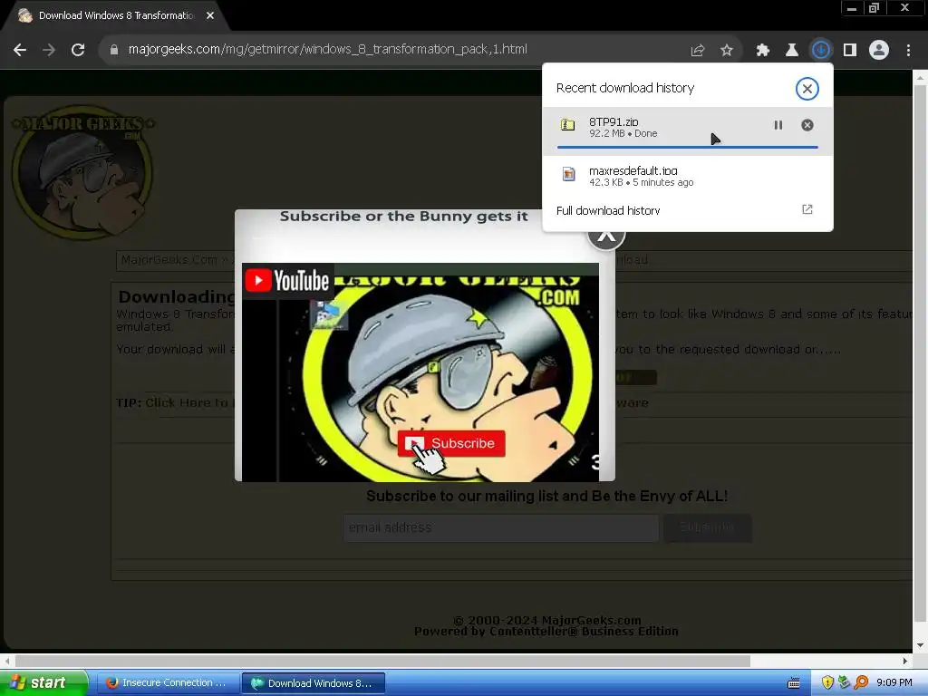Image resolution: width=928 pixels, height=696 pixels.
Task: Open Chrome three-dot menu
Action: [908, 51]
